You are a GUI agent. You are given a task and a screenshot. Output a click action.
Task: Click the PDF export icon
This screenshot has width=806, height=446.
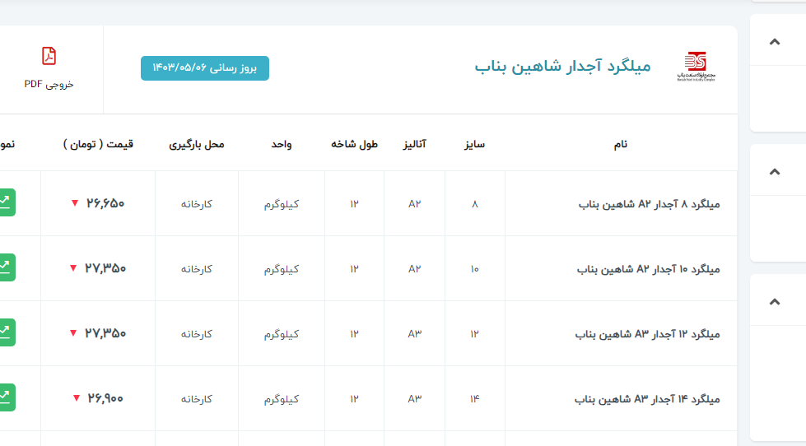click(x=49, y=56)
